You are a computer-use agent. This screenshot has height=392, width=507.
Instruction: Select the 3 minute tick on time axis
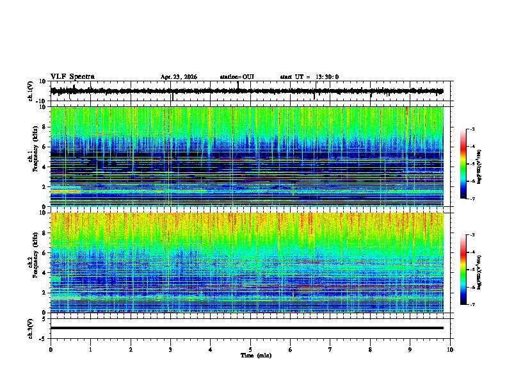[x=170, y=350]
